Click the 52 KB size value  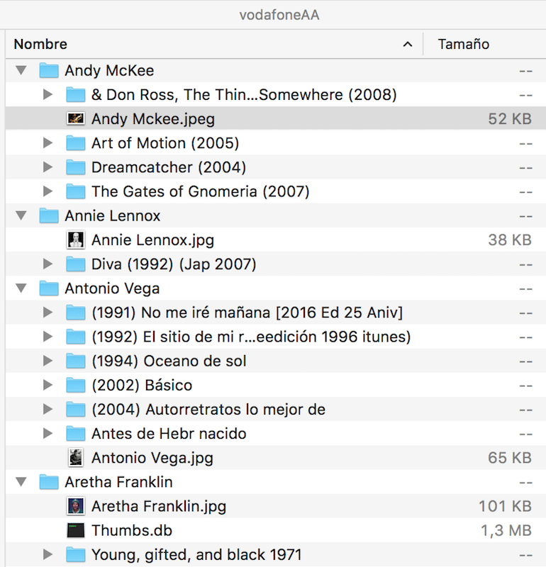[510, 118]
